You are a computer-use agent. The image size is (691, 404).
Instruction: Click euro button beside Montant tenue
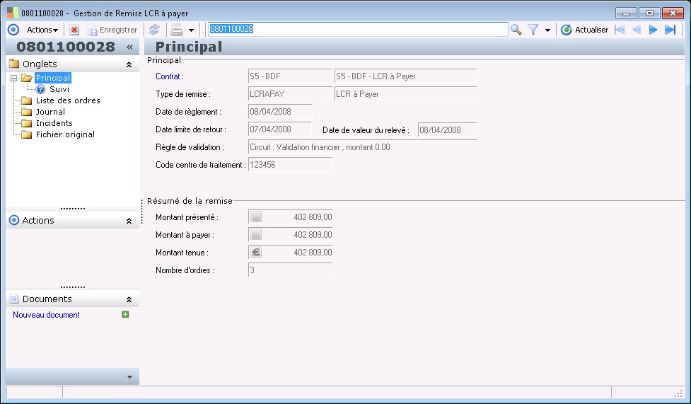pos(256,252)
